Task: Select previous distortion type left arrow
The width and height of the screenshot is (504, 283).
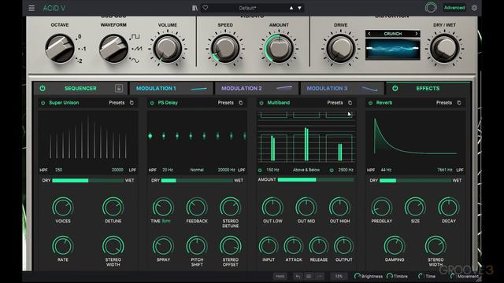Action: click(369, 34)
